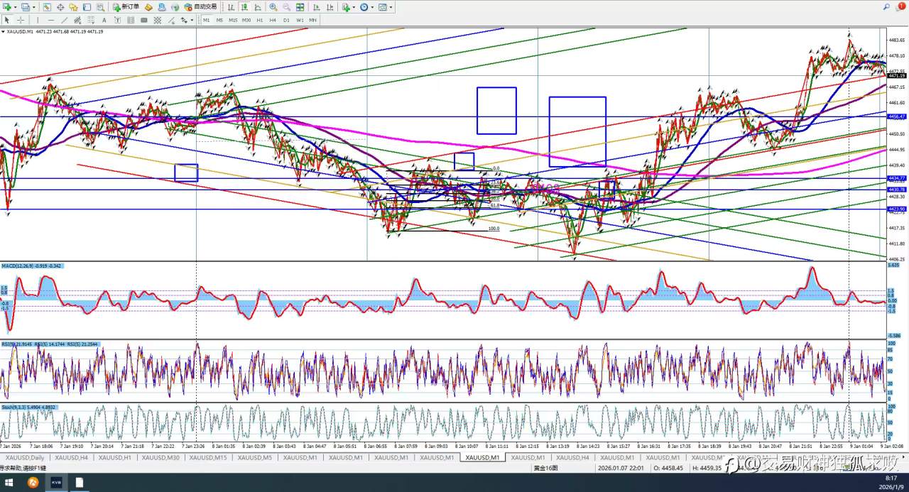This screenshot has width=909, height=492.
Task: Expand the arrows tool dropdown
Action: (192, 20)
